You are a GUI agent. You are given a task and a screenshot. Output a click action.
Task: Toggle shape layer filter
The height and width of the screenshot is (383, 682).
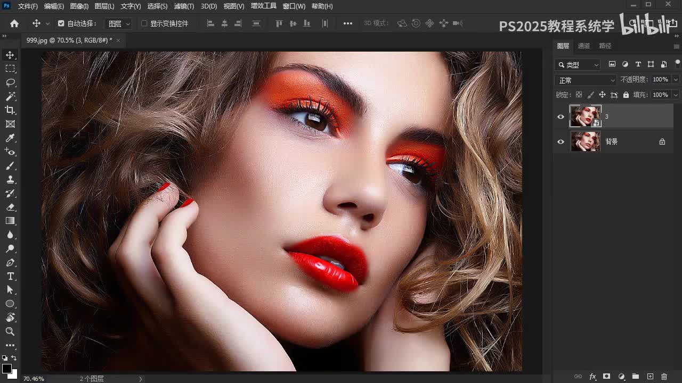coord(651,64)
